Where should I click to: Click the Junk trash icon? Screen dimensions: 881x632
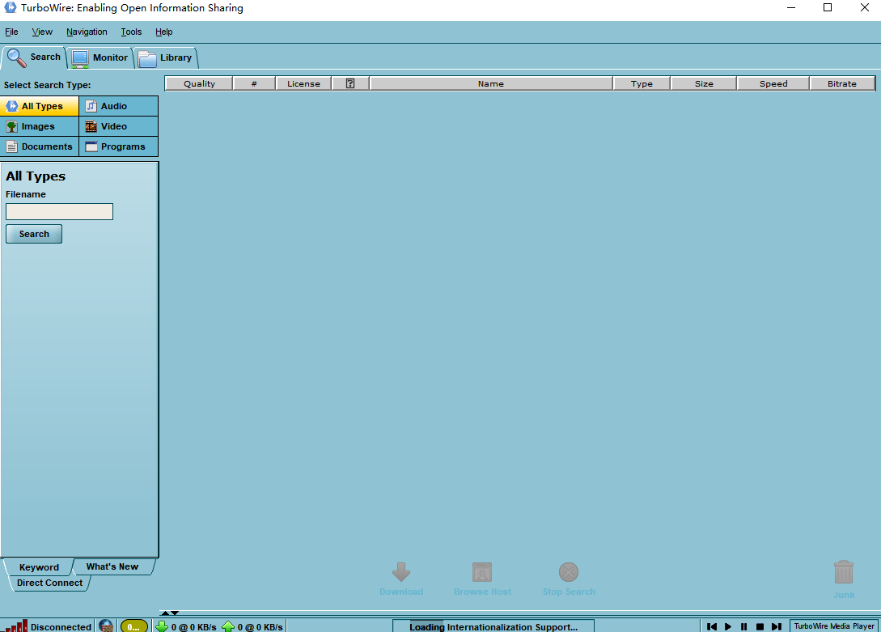[843, 571]
